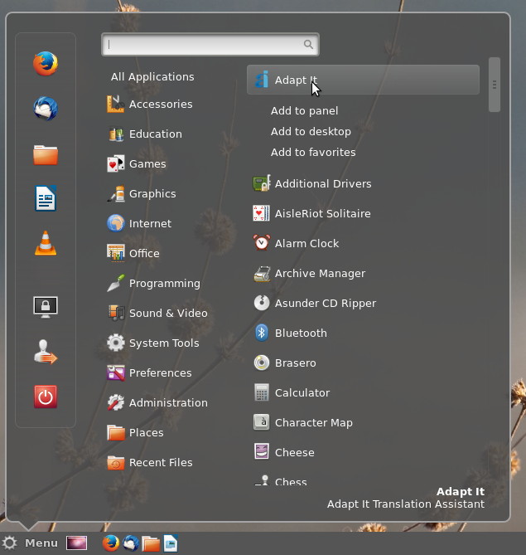526x555 pixels.
Task: Click the application list scrollbar handle
Action: [x=495, y=84]
